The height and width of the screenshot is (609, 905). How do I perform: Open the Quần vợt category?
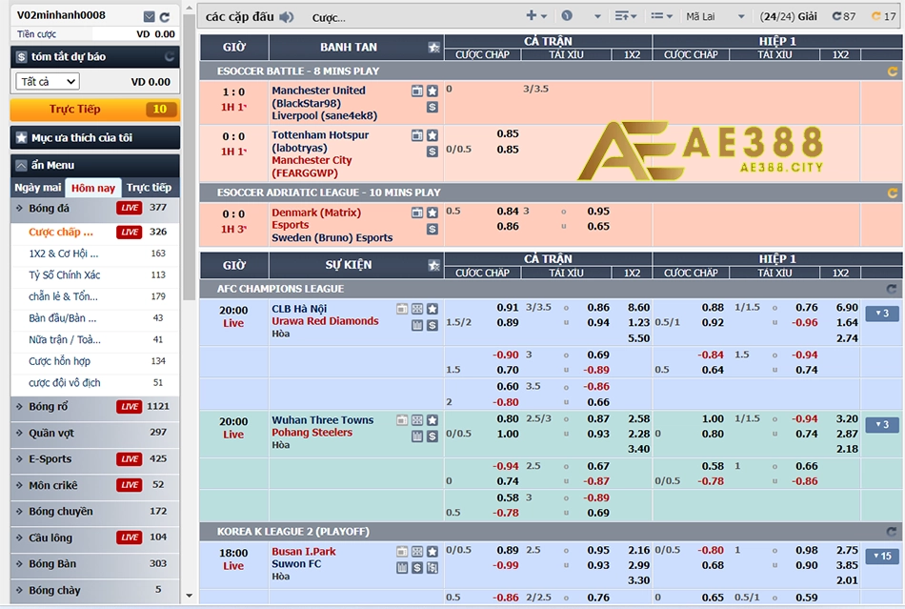tap(95, 433)
